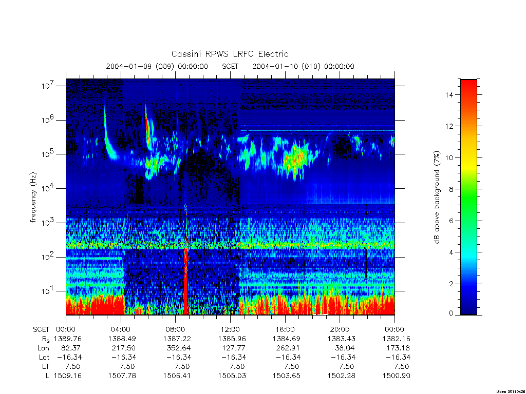Click the Rs value 1383.43
Viewport: 526px width, 394px height.
coord(341,339)
